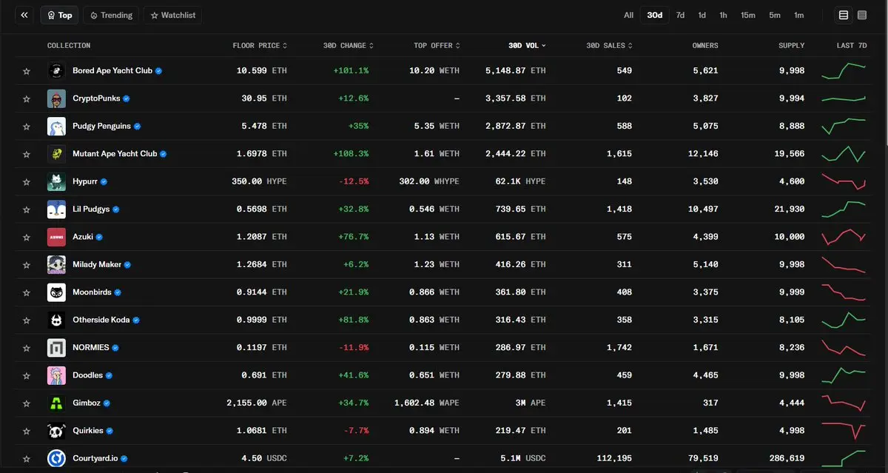Star Pudgy Penguins to the watchlist
Image resolution: width=888 pixels, height=473 pixels.
point(27,127)
